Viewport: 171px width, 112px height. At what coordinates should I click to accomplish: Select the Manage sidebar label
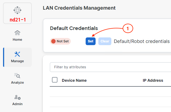pyautogui.click(x=17, y=61)
